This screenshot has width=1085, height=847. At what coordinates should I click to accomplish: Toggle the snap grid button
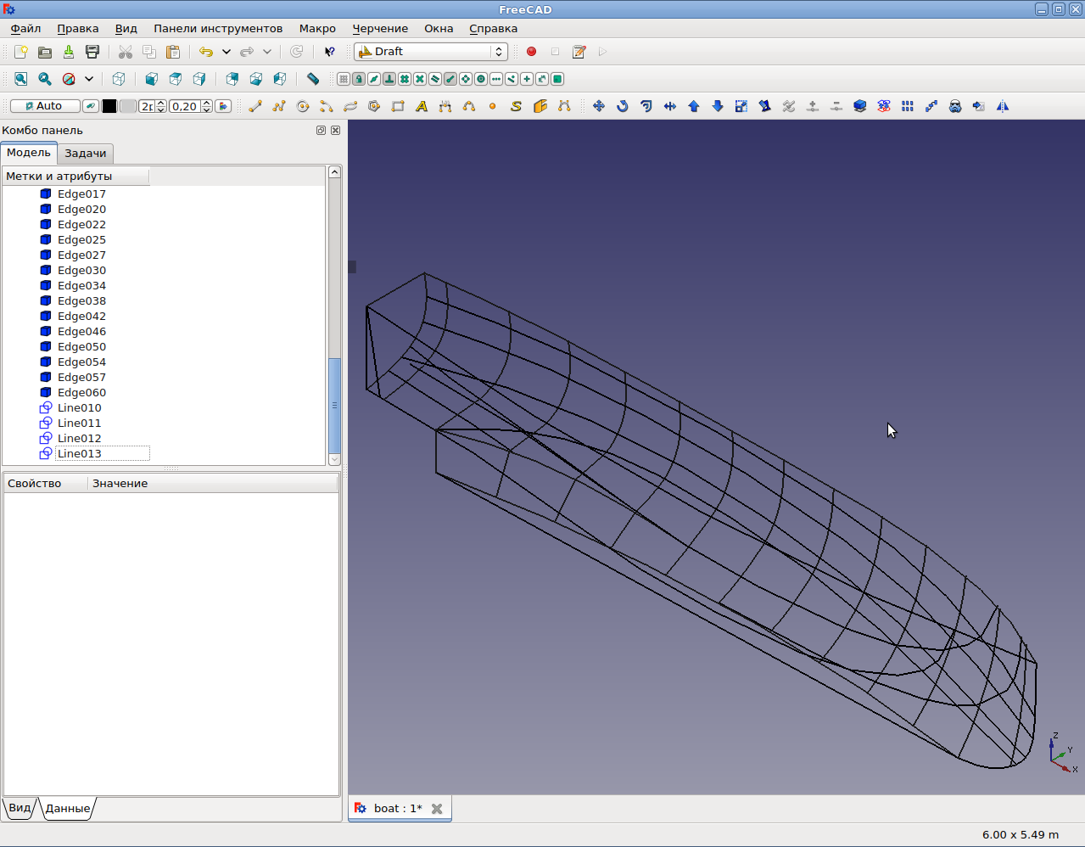[x=344, y=79]
